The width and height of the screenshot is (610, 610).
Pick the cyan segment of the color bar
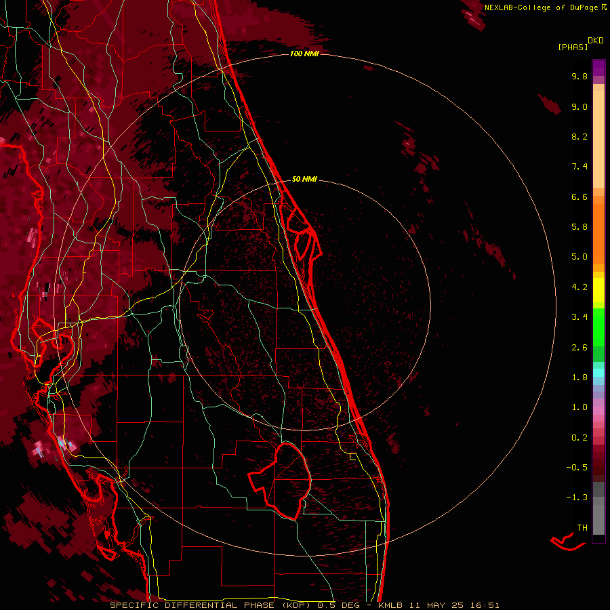(598, 373)
